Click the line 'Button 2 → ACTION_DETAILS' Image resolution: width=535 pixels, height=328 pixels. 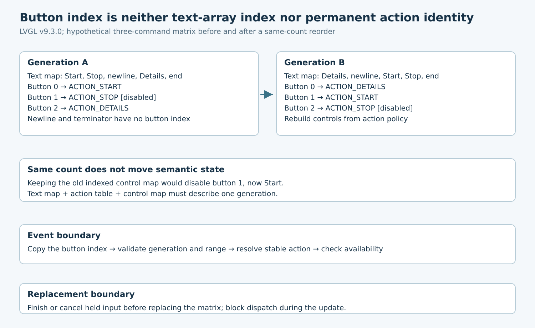point(78,108)
